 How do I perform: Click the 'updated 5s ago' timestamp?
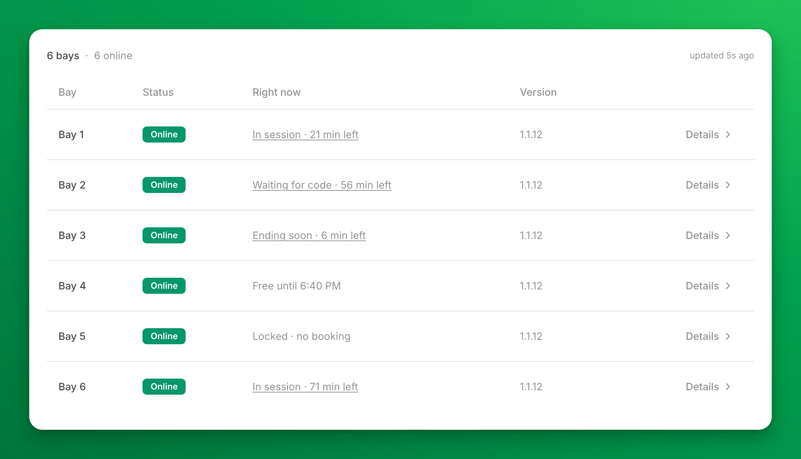(722, 56)
